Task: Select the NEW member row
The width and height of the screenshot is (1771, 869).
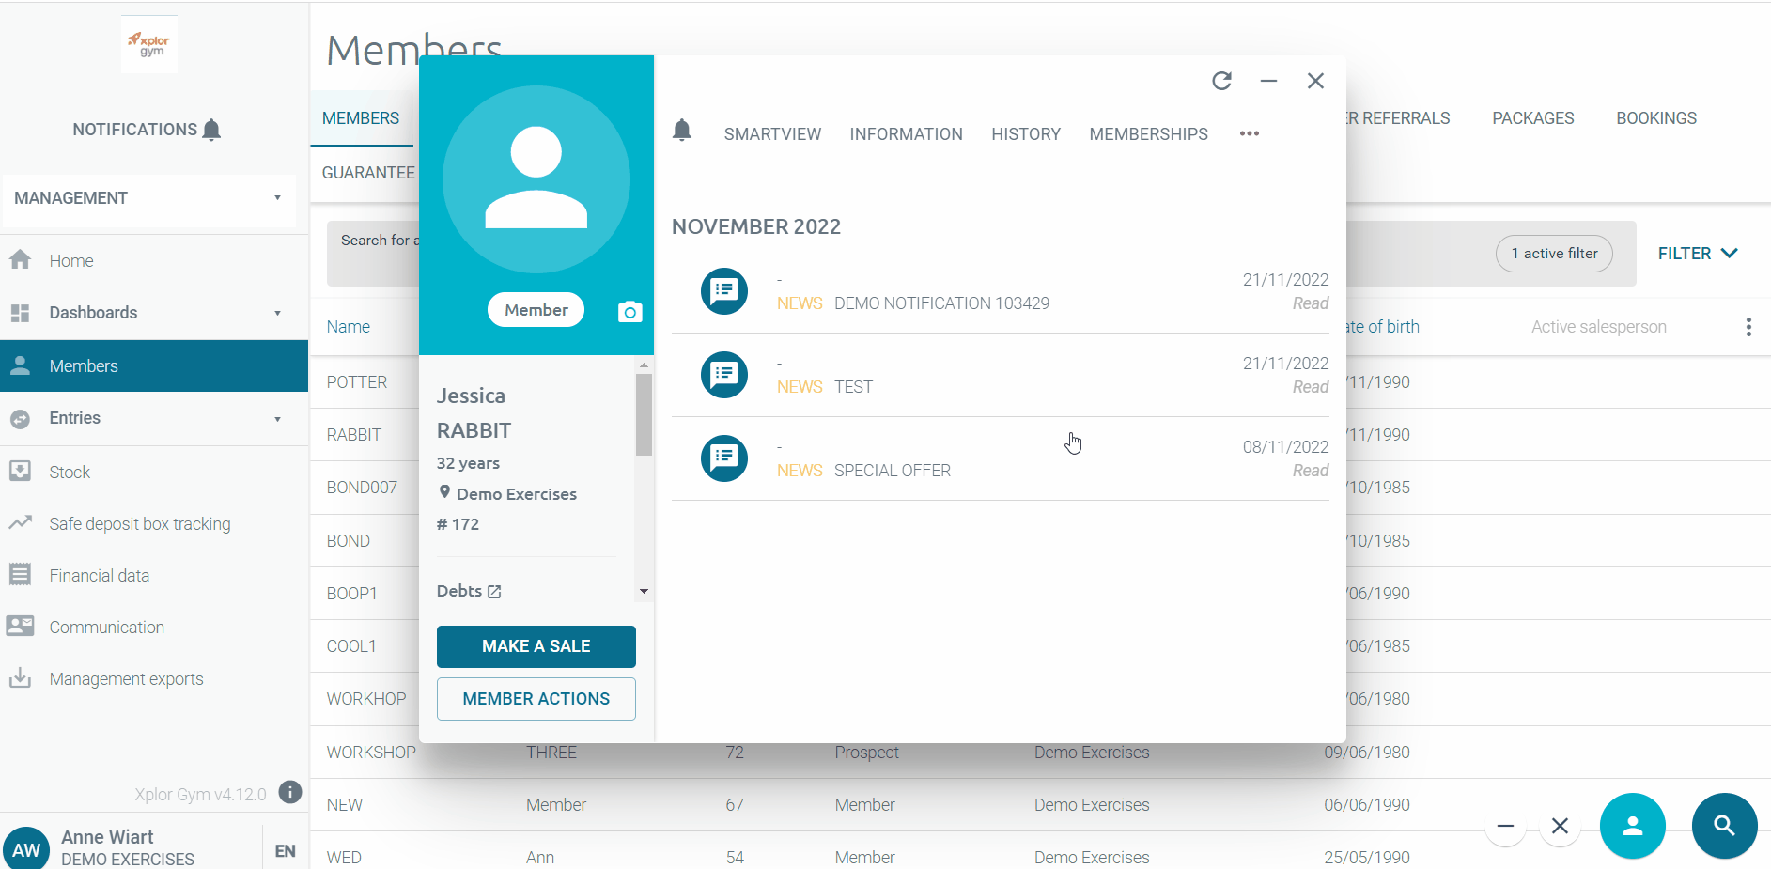Action: [x=1040, y=805]
